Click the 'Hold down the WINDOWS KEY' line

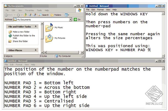[117, 14]
